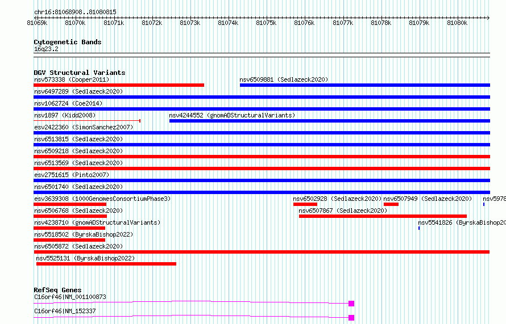This screenshot has width=506, height=324.
Task: Open nsv6501740 (Sedlazeck2020) variant
Action: tap(78, 187)
